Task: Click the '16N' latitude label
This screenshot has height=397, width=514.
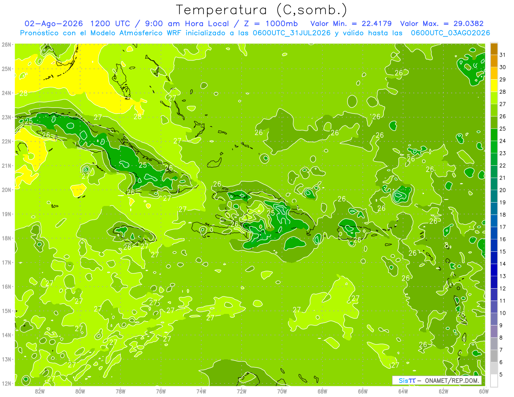Action: (x=6, y=287)
